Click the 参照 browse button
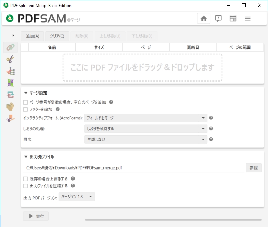The height and width of the screenshot is (227, 268). [254, 168]
